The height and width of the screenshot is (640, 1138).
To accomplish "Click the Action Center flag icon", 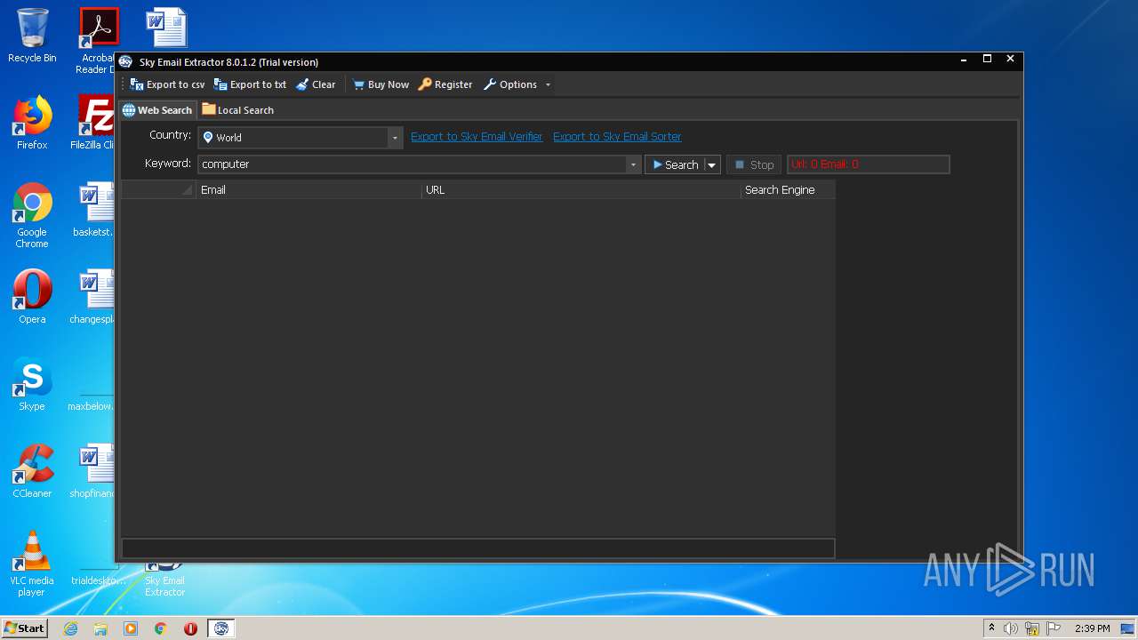I will [1054, 628].
